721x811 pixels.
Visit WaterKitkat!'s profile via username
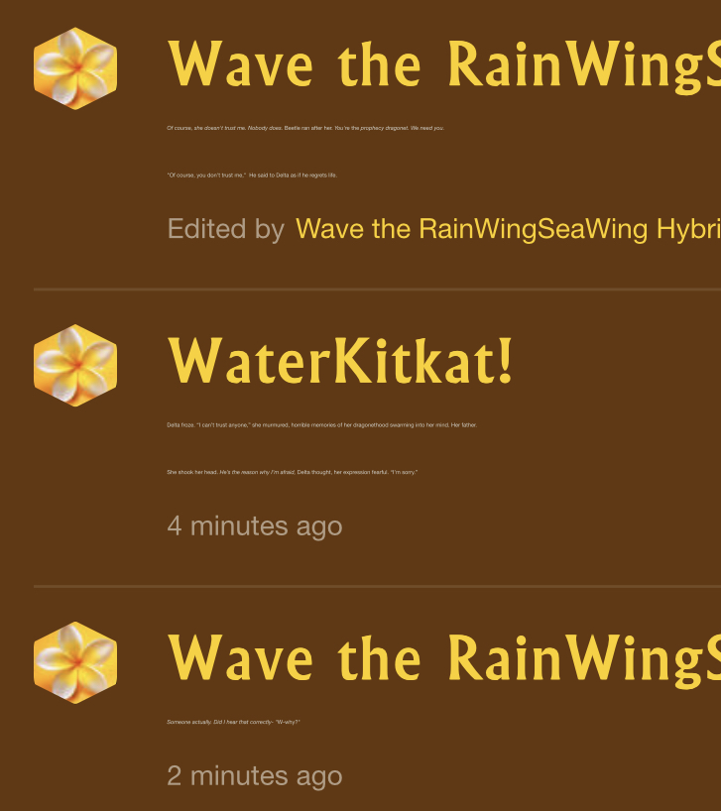pos(340,361)
